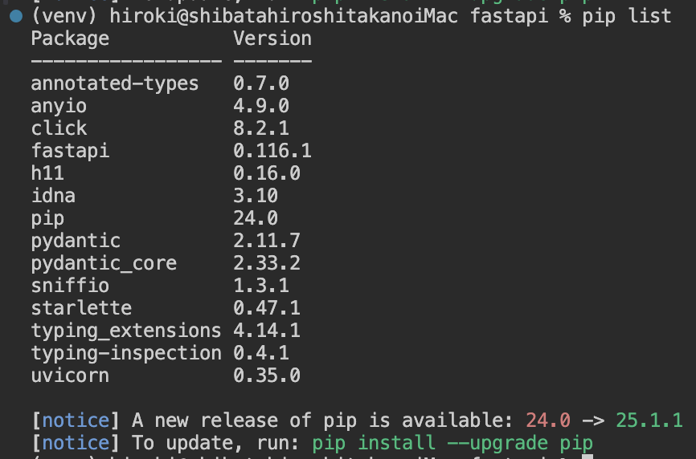Click the first blue notice label

click(76, 420)
